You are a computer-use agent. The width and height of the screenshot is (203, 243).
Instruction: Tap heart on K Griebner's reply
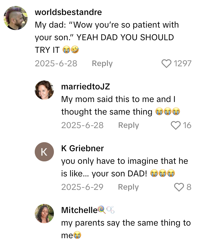(179, 187)
